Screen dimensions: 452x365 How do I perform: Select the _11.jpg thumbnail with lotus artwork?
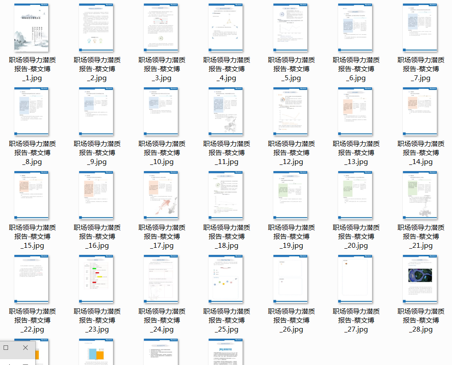click(x=226, y=111)
